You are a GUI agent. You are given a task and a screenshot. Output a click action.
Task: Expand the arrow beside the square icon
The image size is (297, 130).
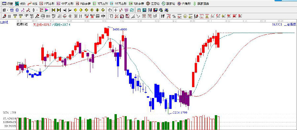coord(8,10)
